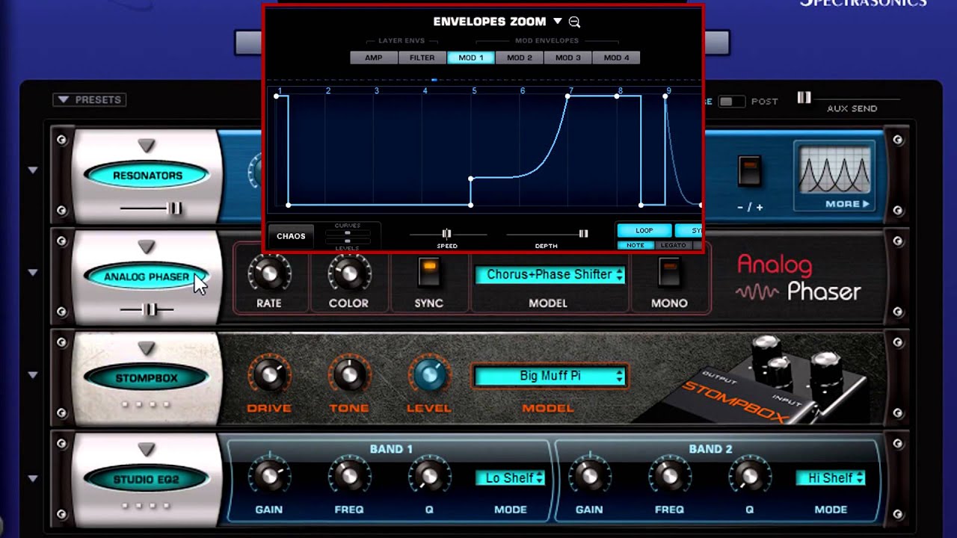The image size is (957, 538).
Task: Select the envelope point at top of step 9
Action: tap(665, 96)
